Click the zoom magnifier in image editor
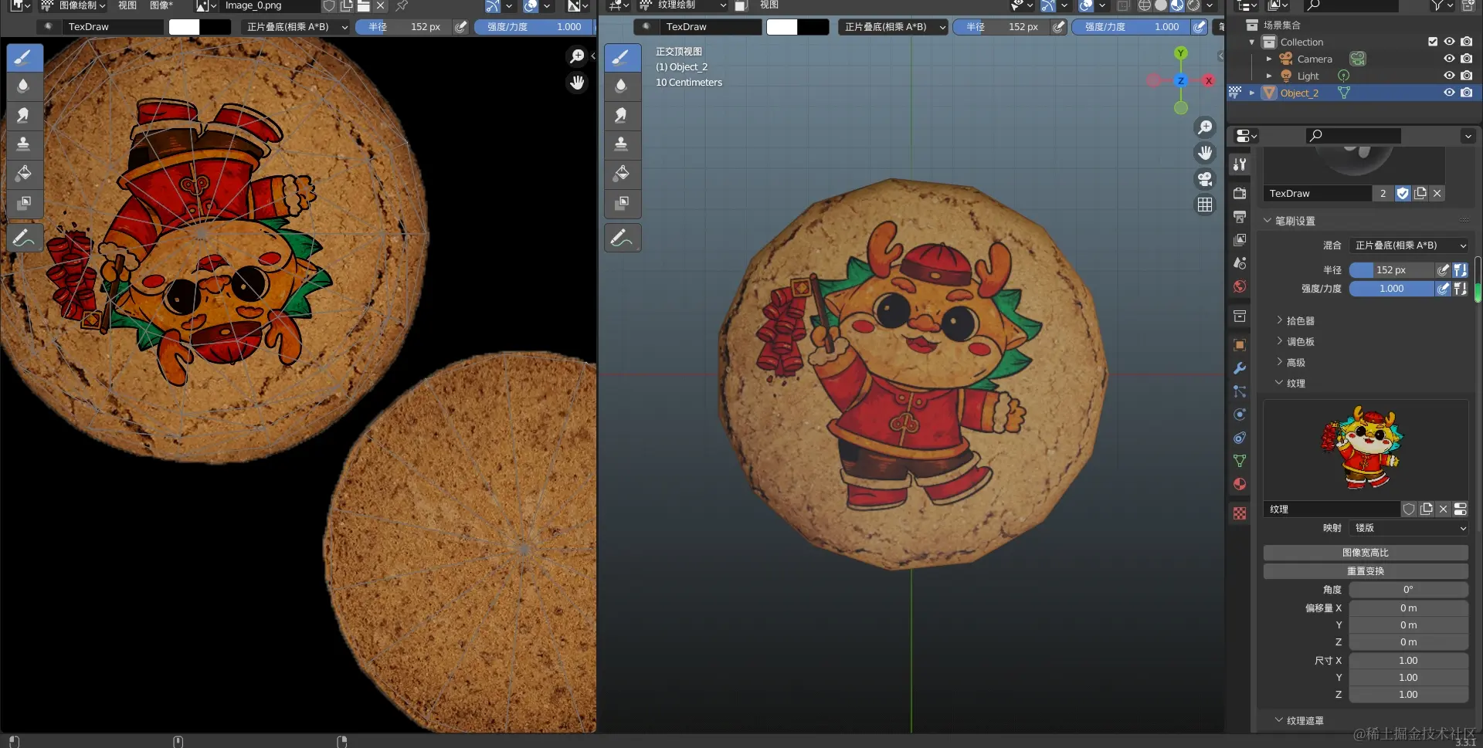This screenshot has width=1483, height=748. [x=577, y=56]
